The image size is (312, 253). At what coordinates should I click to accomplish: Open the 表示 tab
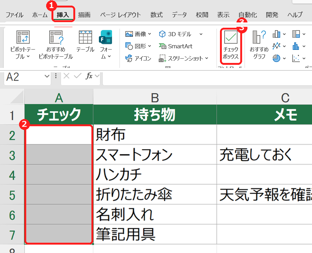223,15
